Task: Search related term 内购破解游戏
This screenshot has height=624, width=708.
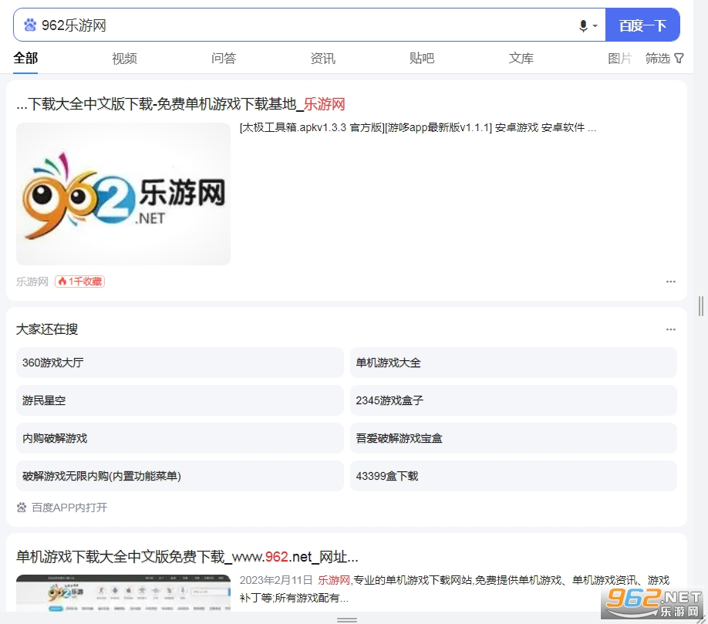Action: [x=180, y=438]
